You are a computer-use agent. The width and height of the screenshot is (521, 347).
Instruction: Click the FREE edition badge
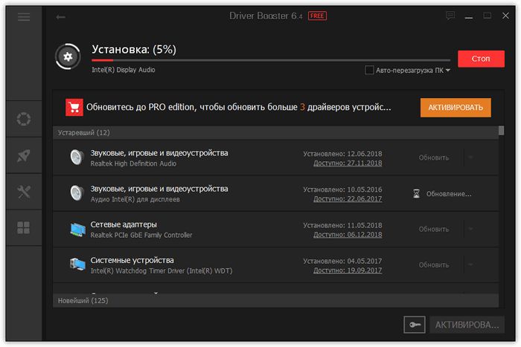point(317,16)
